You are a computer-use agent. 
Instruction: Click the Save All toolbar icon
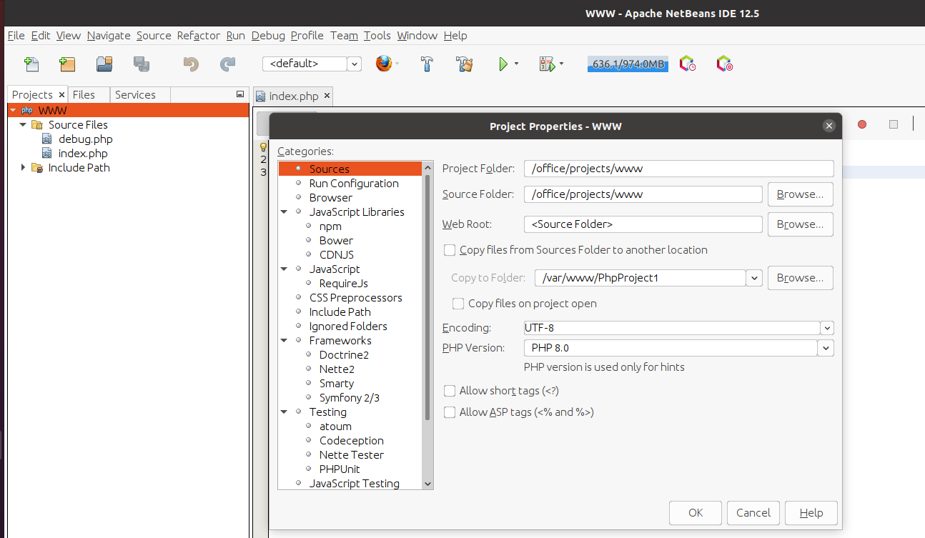pos(142,64)
